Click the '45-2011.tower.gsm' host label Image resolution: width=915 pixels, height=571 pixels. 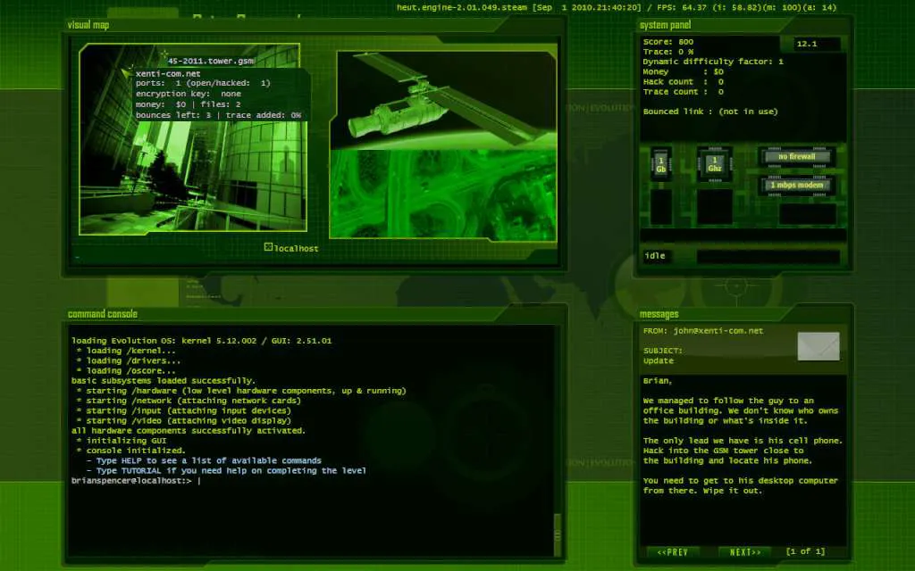tap(211, 61)
